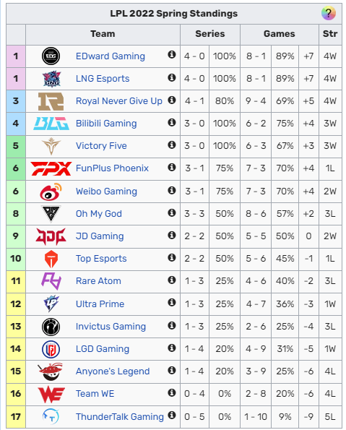Click the Invictus Gaming round logo
Screen dimensions: 346x430
(x=51, y=327)
